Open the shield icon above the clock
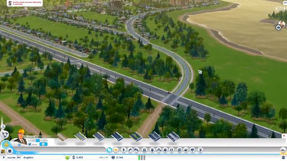This screenshot has height=161, width=287. (x=10, y=151)
